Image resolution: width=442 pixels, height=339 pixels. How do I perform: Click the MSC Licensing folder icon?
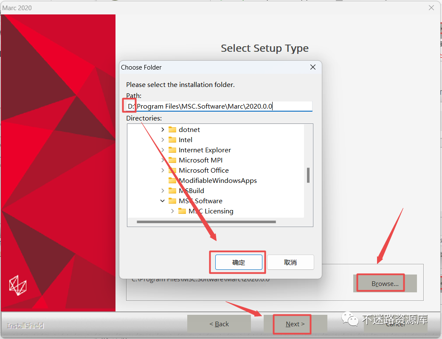click(182, 211)
